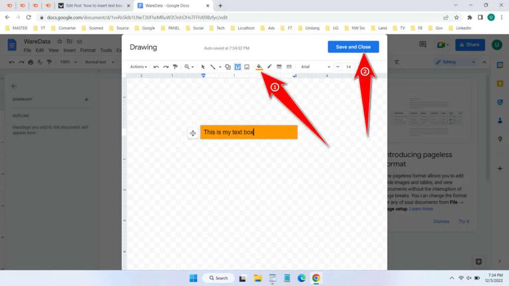Open the Line dash styles

(288, 67)
